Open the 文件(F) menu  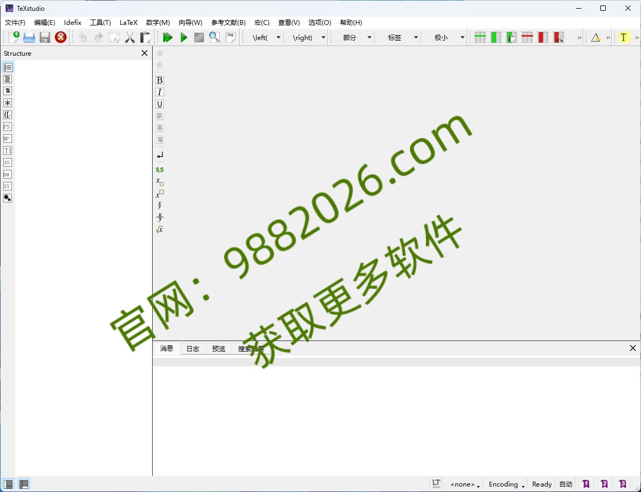(x=15, y=23)
